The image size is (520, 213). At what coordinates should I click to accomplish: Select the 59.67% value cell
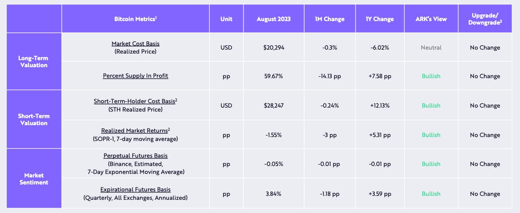tap(273, 76)
